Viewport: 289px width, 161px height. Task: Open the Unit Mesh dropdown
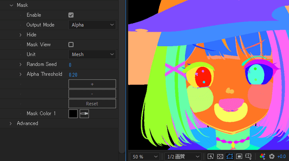coord(92,54)
